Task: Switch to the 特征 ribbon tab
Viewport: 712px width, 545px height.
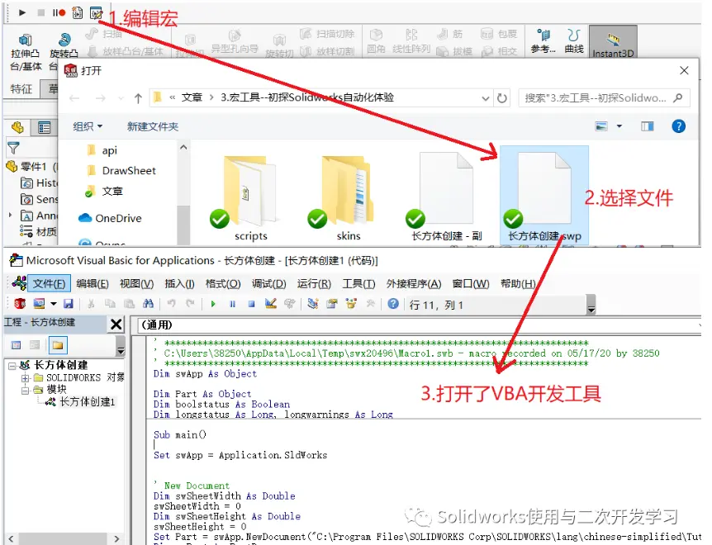Action: click(x=21, y=89)
